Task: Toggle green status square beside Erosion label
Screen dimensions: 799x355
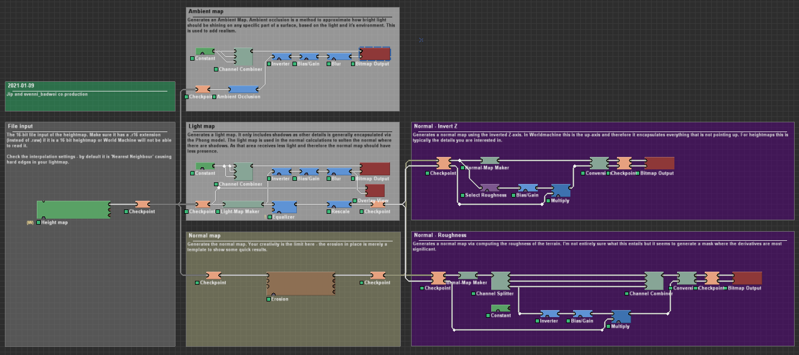Action: (269, 299)
